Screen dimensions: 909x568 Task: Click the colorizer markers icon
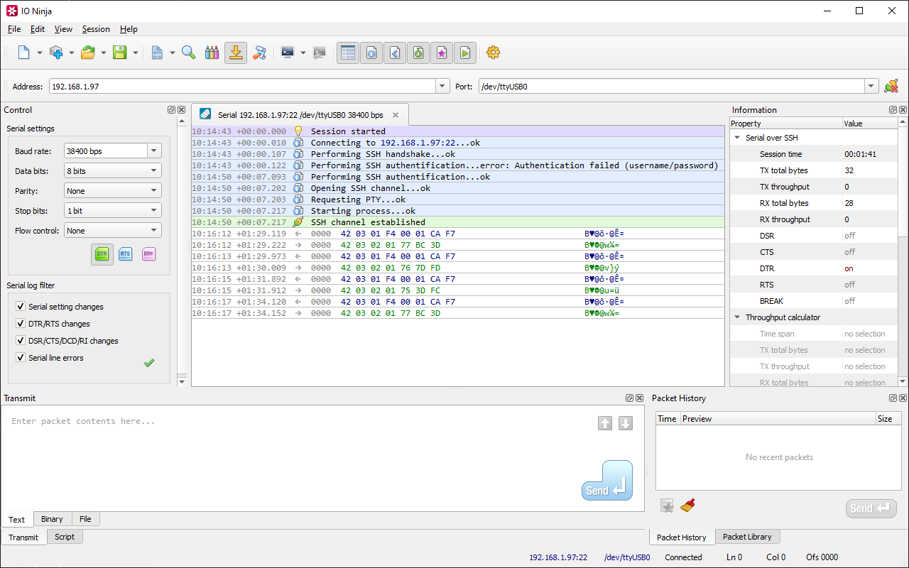[x=212, y=53]
